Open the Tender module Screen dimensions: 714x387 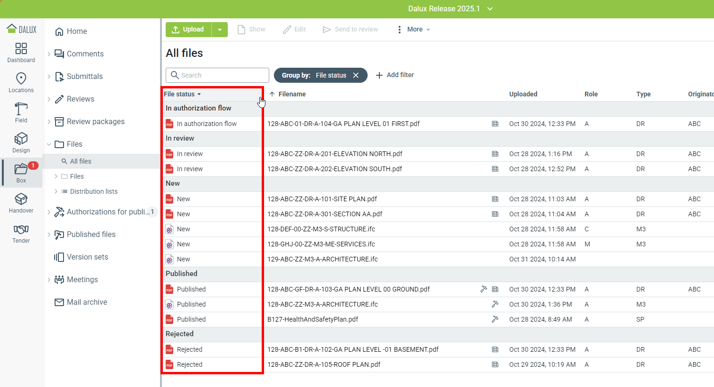click(x=21, y=233)
